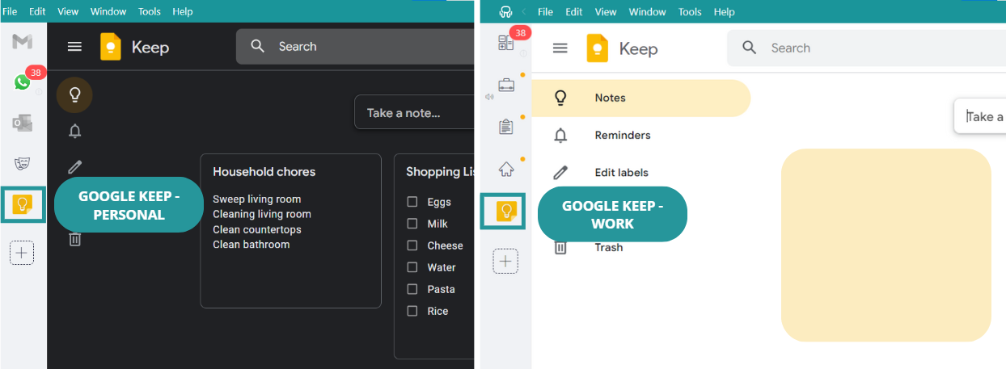
Task: Toggle the main menu hamburger in light Keep
Action: tap(560, 48)
